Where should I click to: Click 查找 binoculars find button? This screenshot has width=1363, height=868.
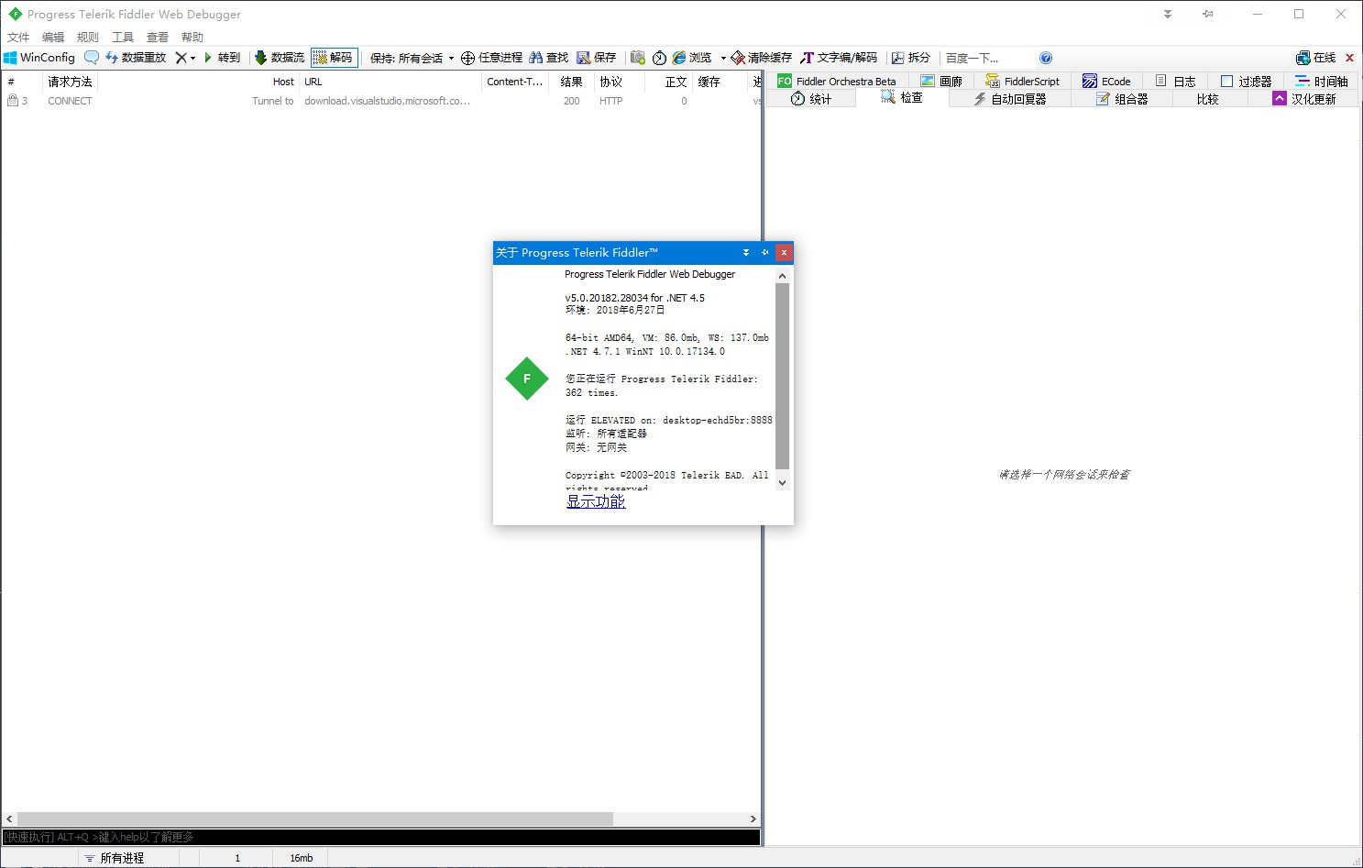pos(549,58)
